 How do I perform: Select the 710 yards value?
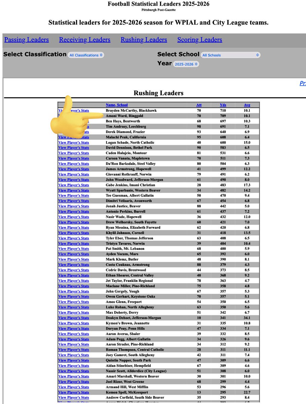pos(223,110)
